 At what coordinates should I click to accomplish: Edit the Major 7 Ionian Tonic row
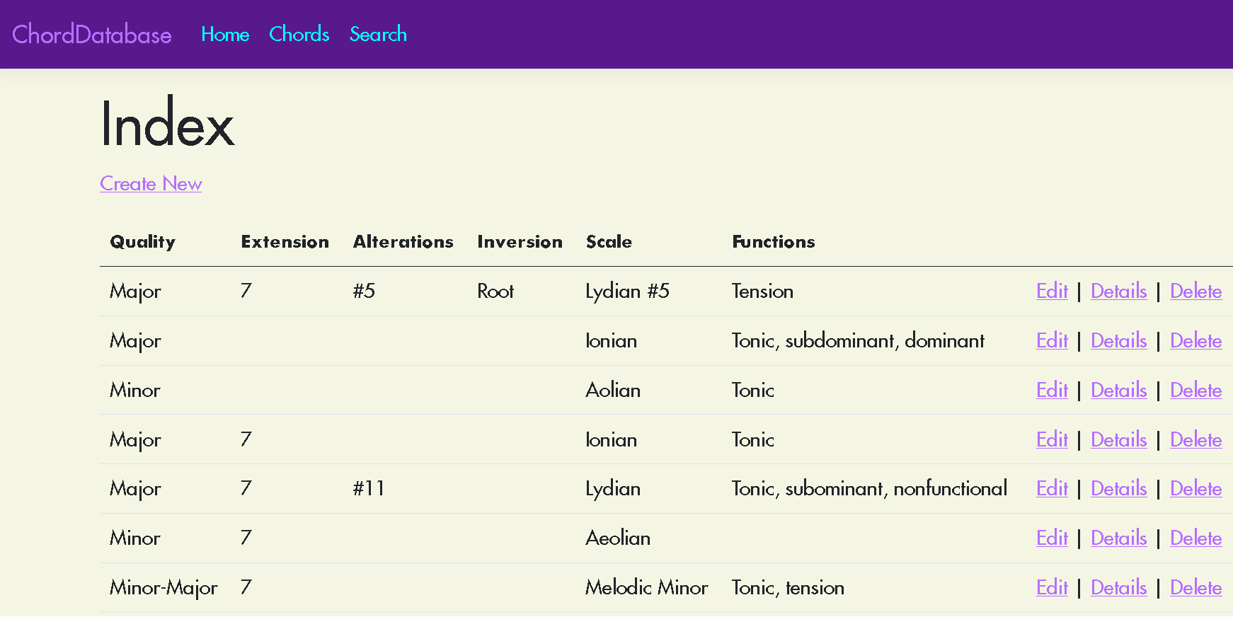click(x=1052, y=439)
